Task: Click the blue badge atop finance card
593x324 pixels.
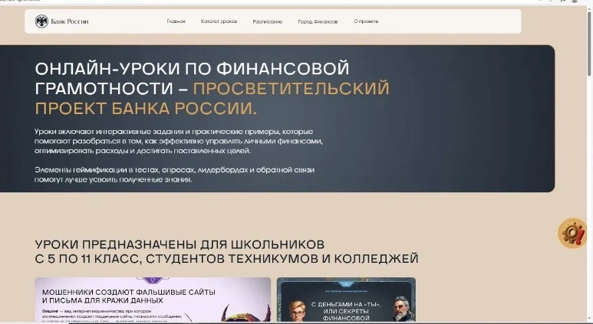Action: [x=345, y=283]
